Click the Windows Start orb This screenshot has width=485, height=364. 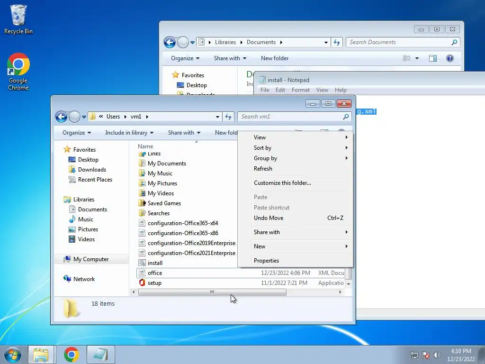coord(13,355)
